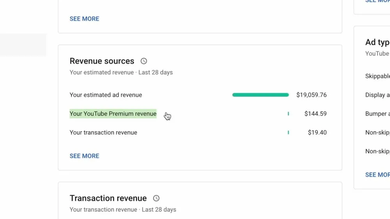Click the small bar marker beside $19.40

pos(288,132)
